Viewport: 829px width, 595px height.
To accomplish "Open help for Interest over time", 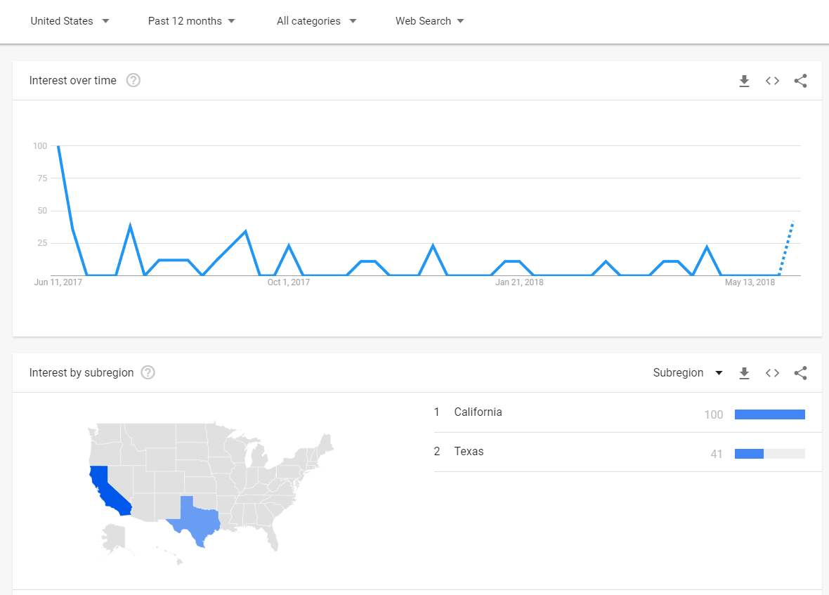I will pos(133,80).
